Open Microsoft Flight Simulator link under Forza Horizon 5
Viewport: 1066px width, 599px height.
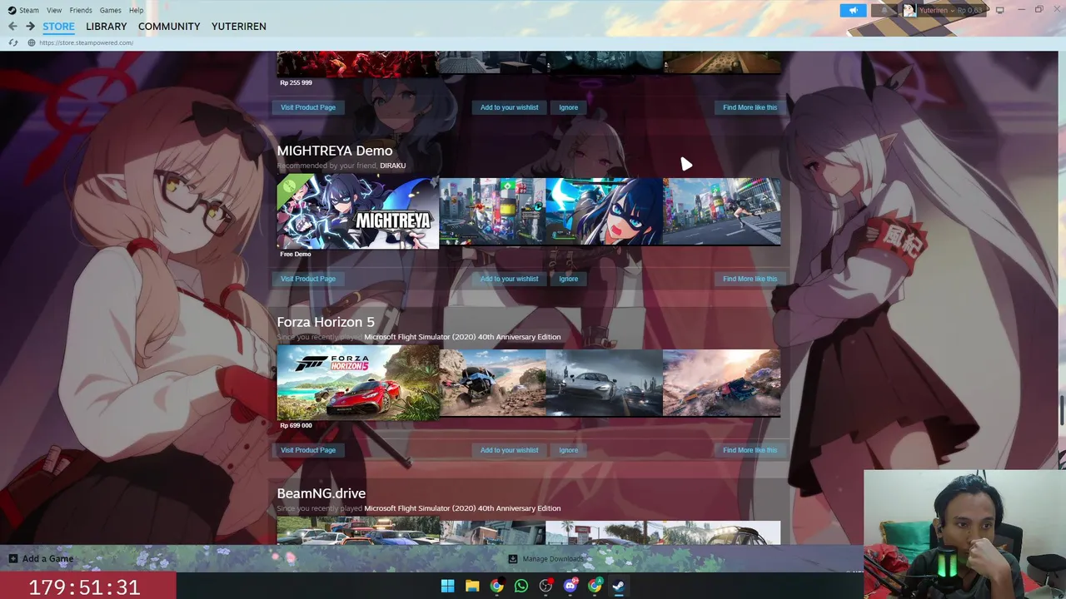tap(462, 337)
